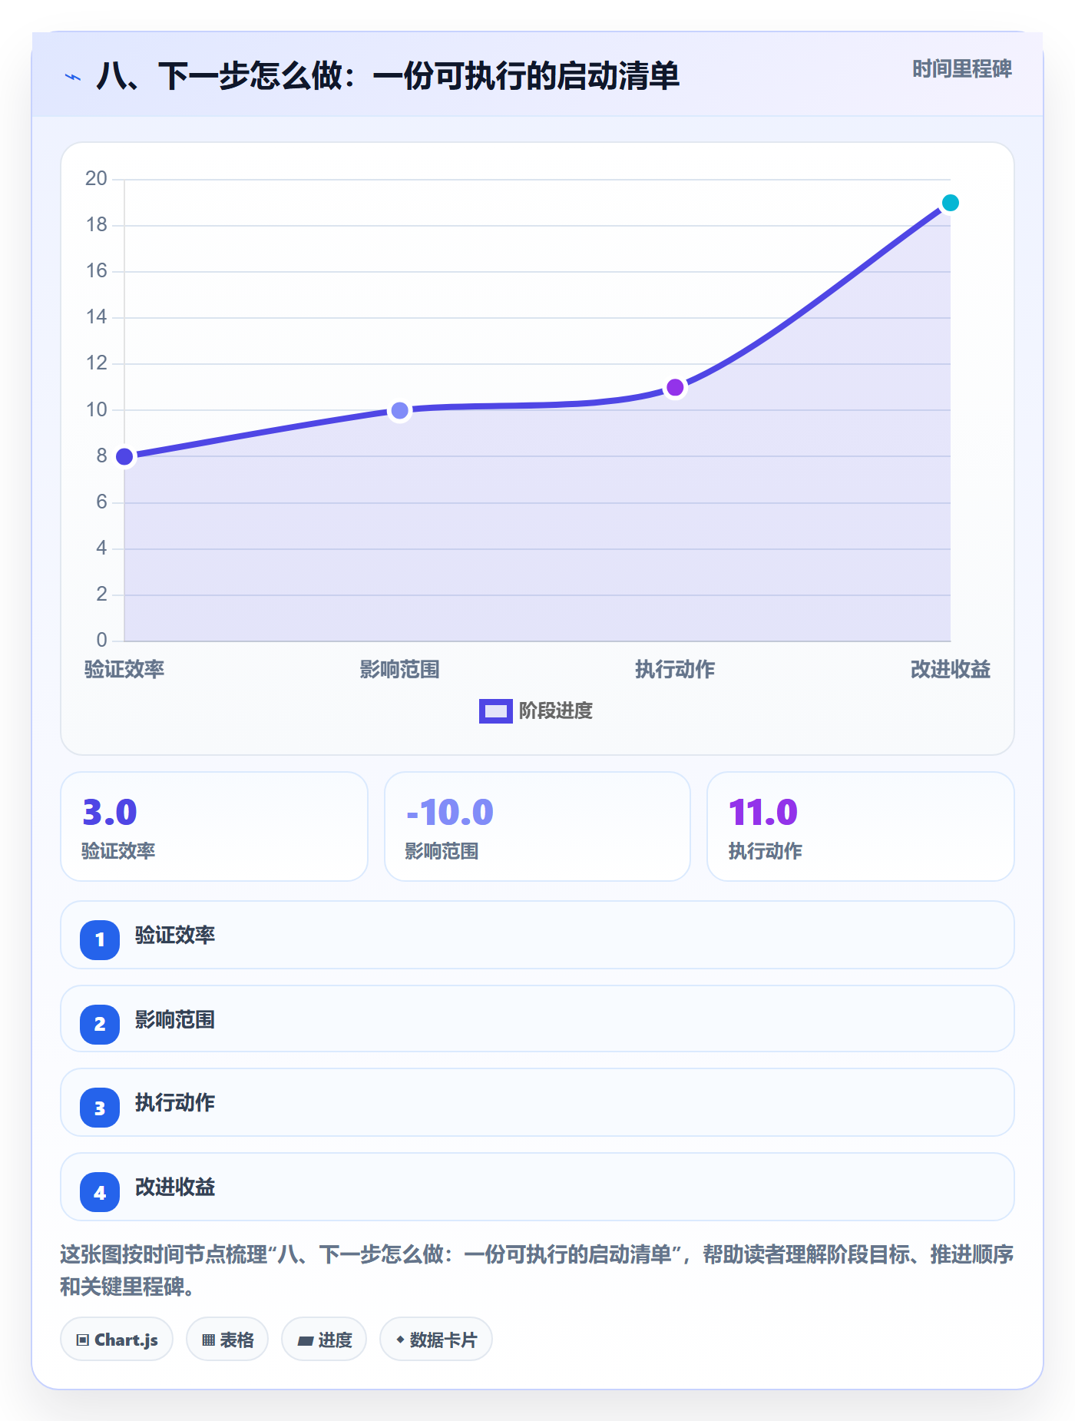
Task: Click the 11.0 value in the stat card
Action: [x=763, y=812]
